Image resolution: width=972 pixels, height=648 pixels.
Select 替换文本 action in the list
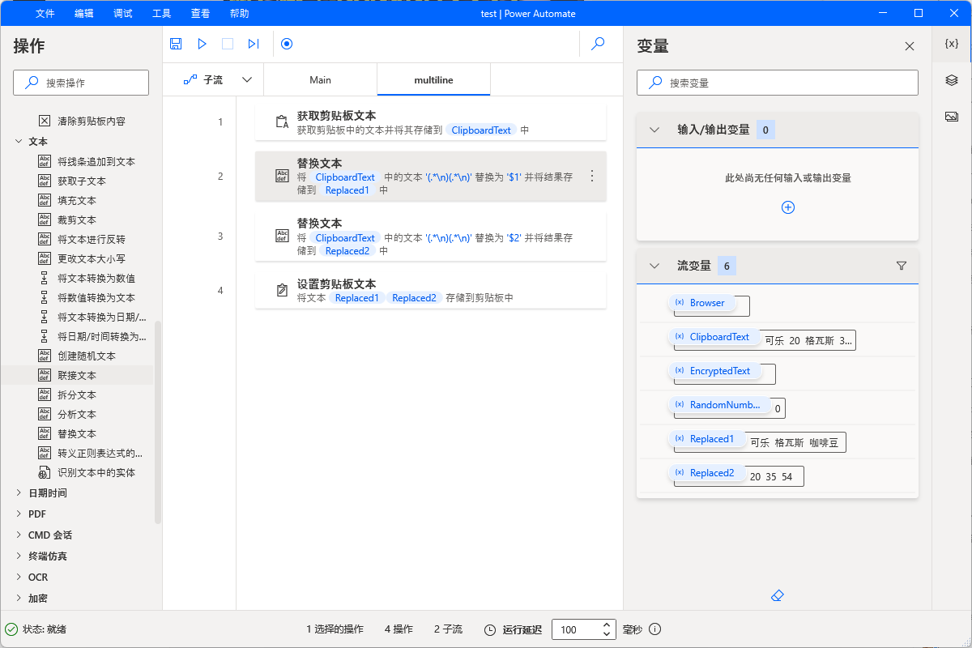coord(76,433)
